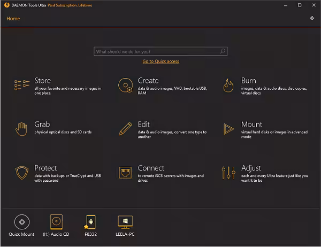
Task: Select the Mount play-triangle icon
Action: 228,128
